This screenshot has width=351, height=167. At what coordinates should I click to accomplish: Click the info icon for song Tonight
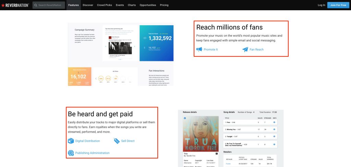[x=274, y=136]
